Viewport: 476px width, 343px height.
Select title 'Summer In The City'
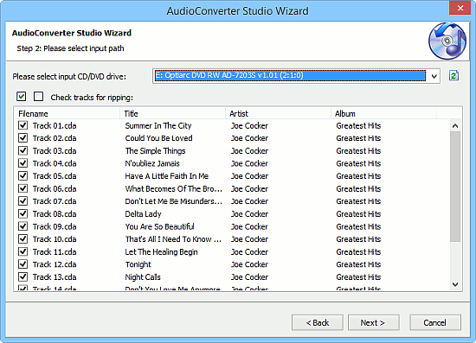(x=158, y=126)
